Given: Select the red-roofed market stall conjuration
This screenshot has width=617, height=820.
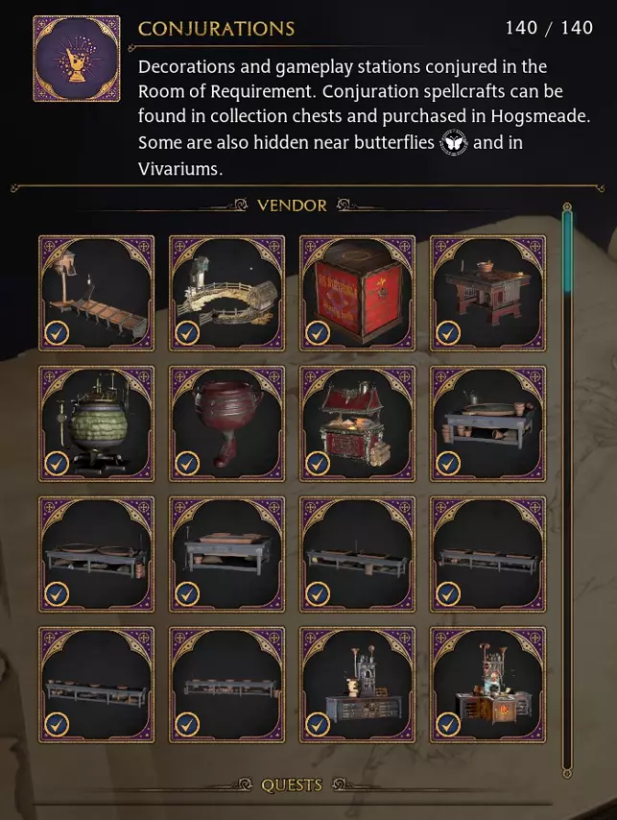Looking at the screenshot, I should pyautogui.click(x=357, y=423).
